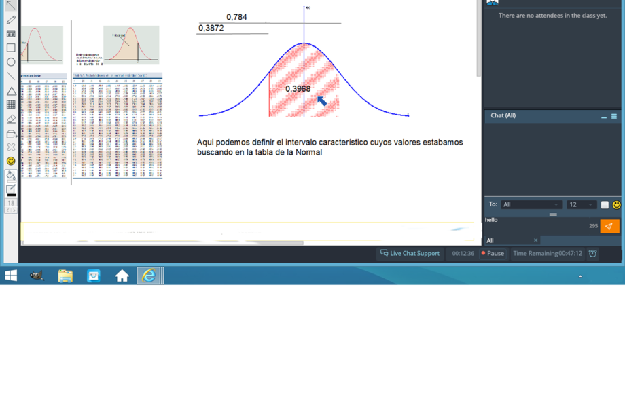Select the triangle shape tool
625x416 pixels.
click(x=11, y=91)
